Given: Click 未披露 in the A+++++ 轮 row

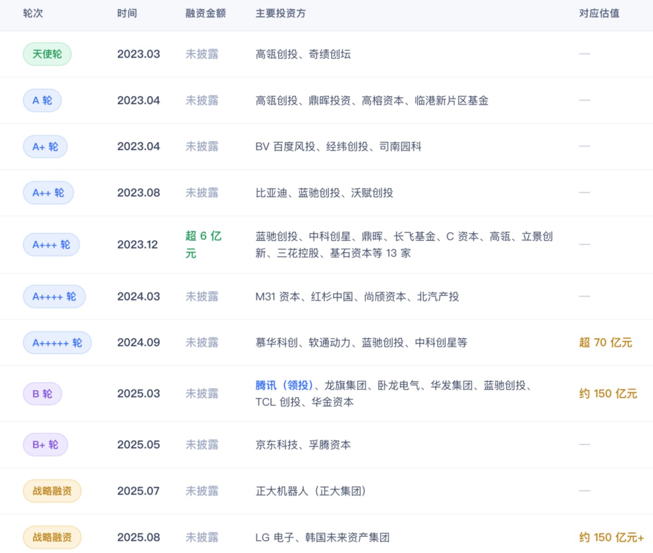Looking at the screenshot, I should [202, 343].
